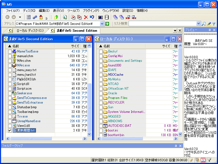Click the calendar-grid list view icon

point(29,17)
